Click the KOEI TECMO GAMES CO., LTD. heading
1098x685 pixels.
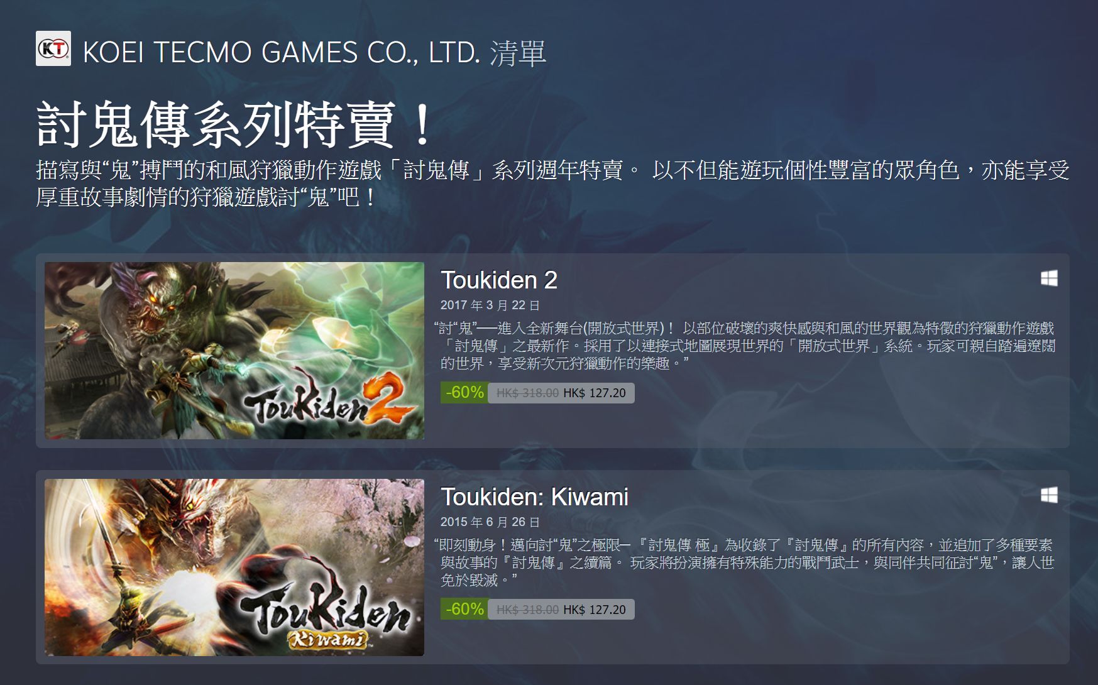[282, 53]
